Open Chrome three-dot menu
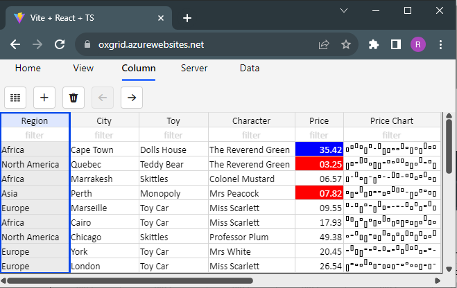Screen dimensions: 457x288 pyautogui.click(x=440, y=44)
